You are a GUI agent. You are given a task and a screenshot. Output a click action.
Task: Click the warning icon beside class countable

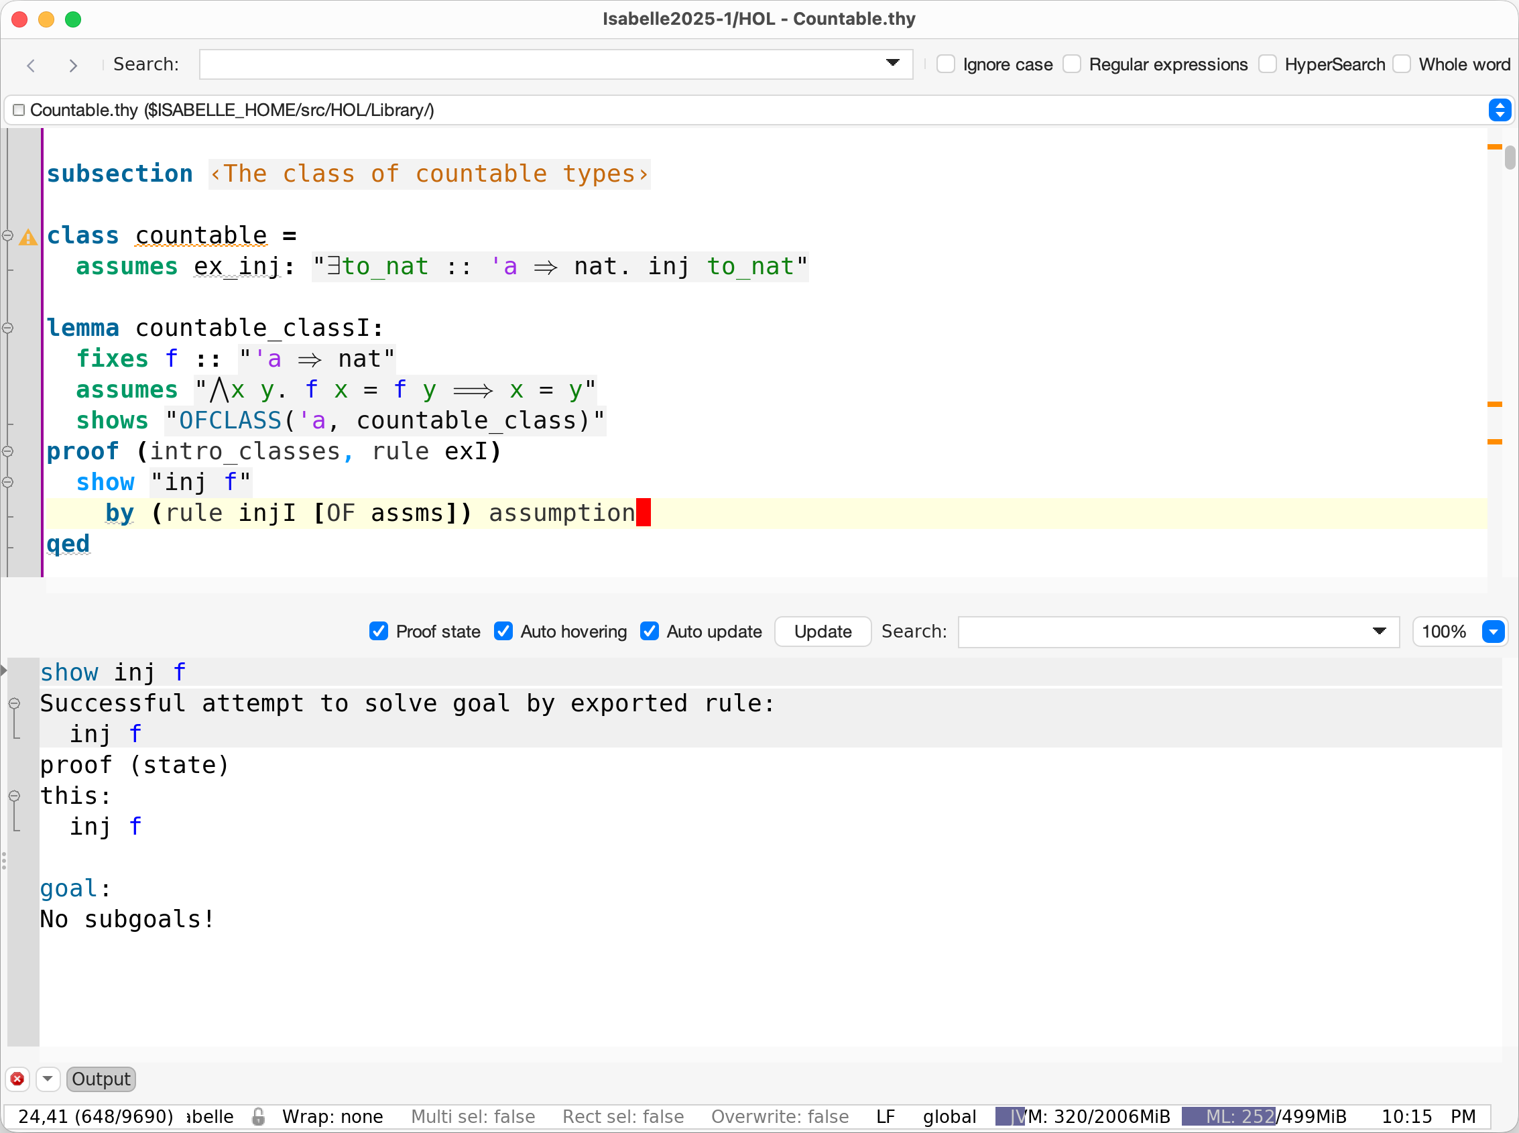pos(28,237)
